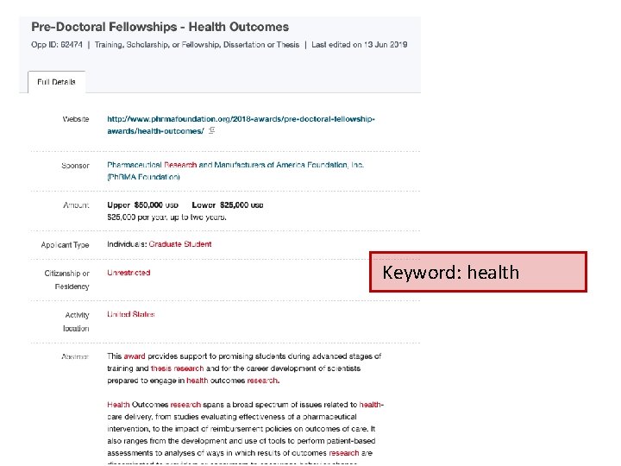The width and height of the screenshot is (621, 466).
Task: Click the Pre-Doctoral Fellowships page title
Action: (x=160, y=28)
